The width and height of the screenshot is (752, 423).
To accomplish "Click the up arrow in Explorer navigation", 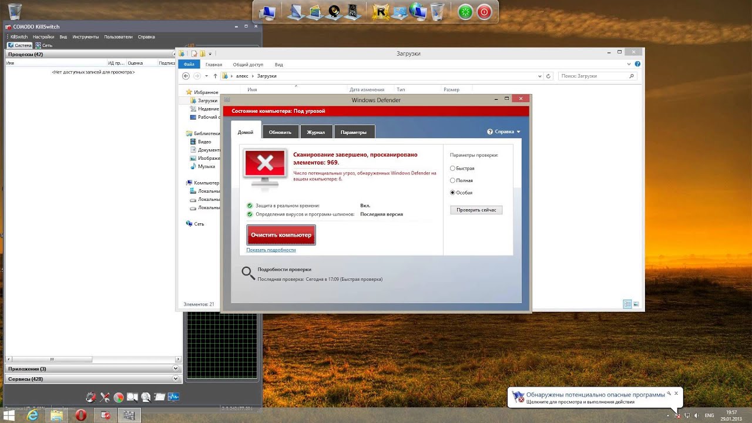I will 215,76.
